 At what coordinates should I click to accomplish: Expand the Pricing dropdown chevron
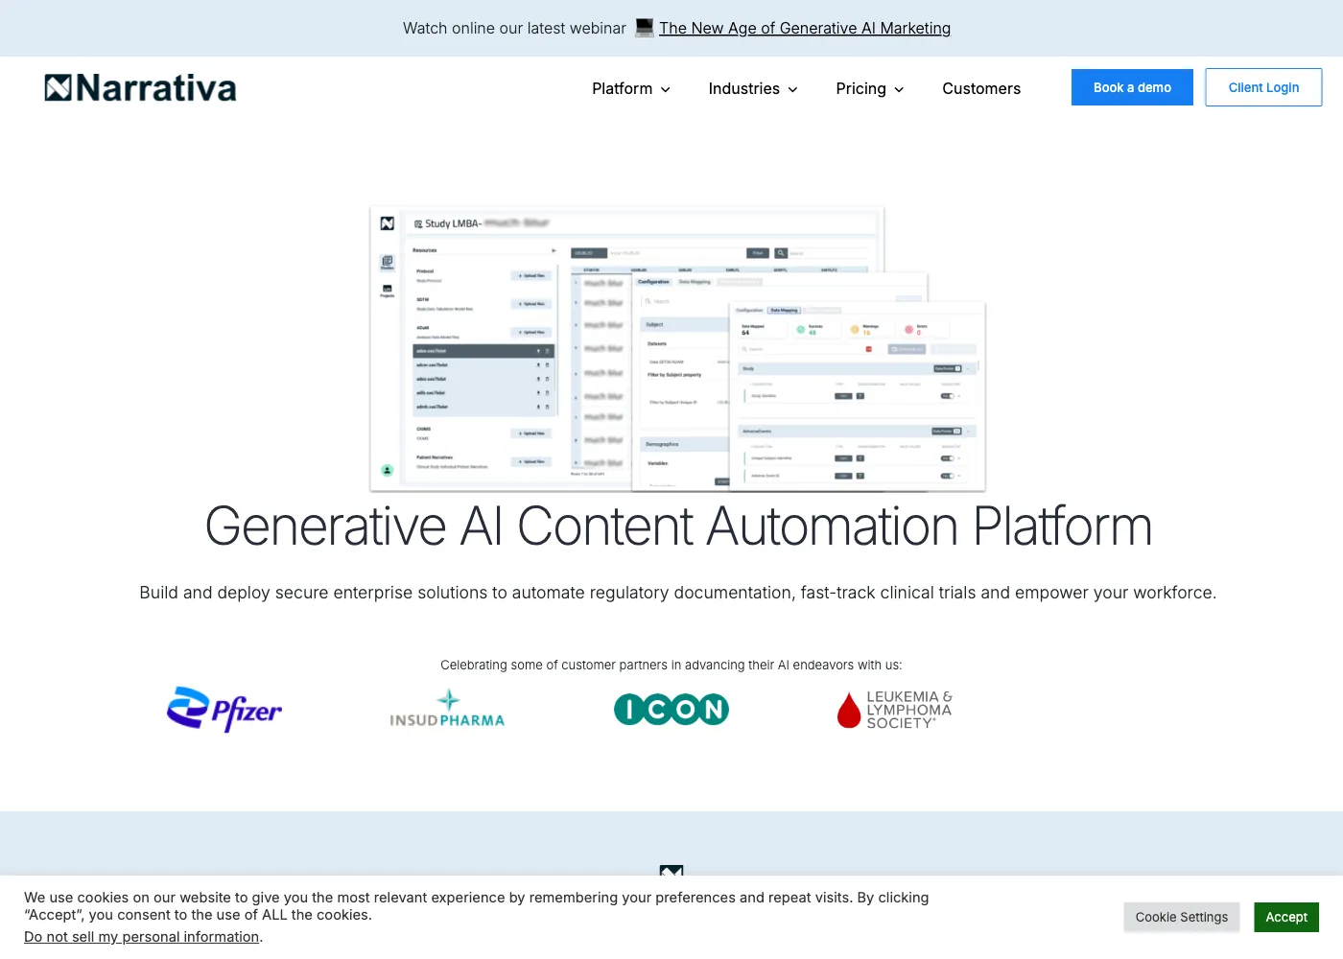click(899, 89)
